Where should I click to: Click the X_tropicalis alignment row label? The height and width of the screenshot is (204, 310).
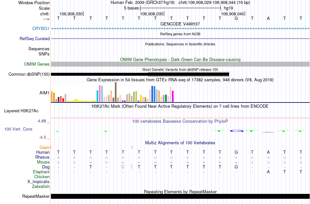[39, 182]
